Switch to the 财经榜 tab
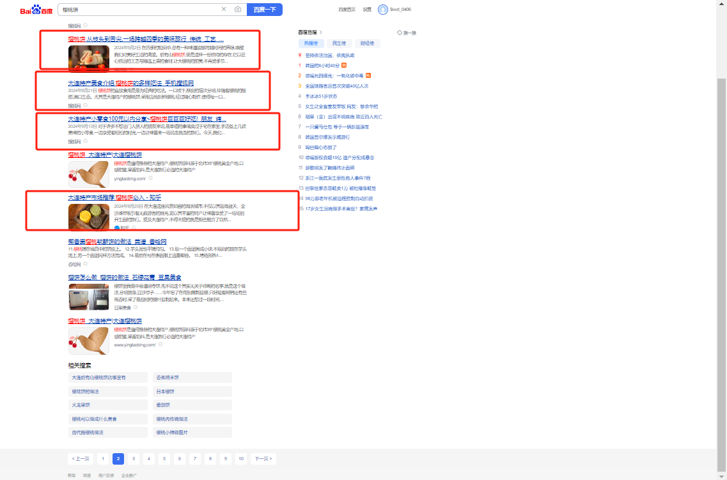The width and height of the screenshot is (727, 480). 368,43
